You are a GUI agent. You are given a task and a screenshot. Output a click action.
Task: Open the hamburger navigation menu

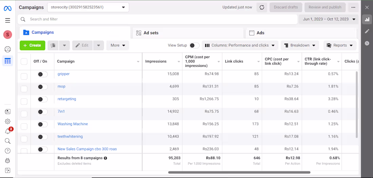tap(7, 20)
